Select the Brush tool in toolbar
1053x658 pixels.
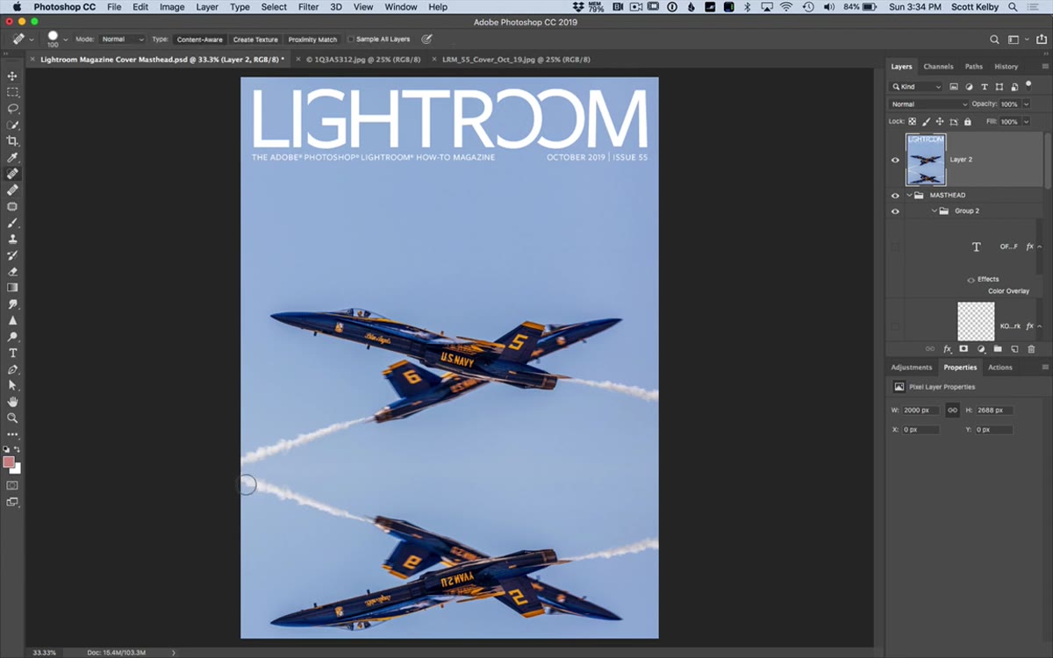click(x=12, y=223)
